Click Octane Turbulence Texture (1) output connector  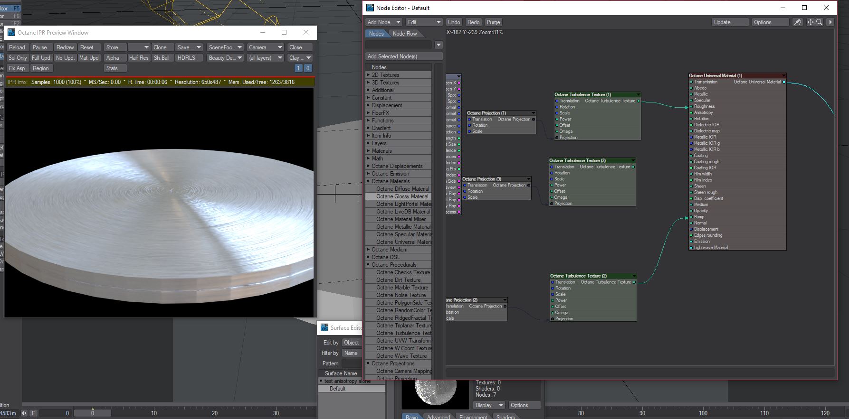pyautogui.click(x=639, y=101)
